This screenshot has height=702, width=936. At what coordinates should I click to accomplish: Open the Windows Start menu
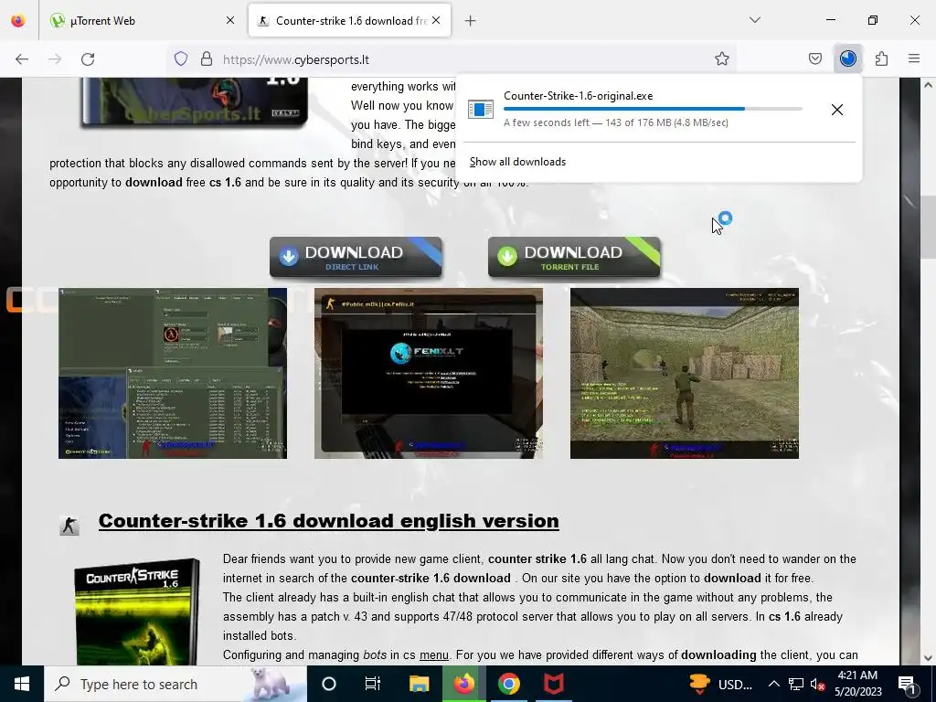pyautogui.click(x=22, y=684)
